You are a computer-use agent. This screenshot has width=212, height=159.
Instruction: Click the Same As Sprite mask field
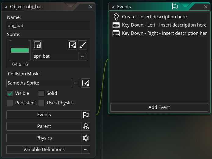(x=39, y=83)
